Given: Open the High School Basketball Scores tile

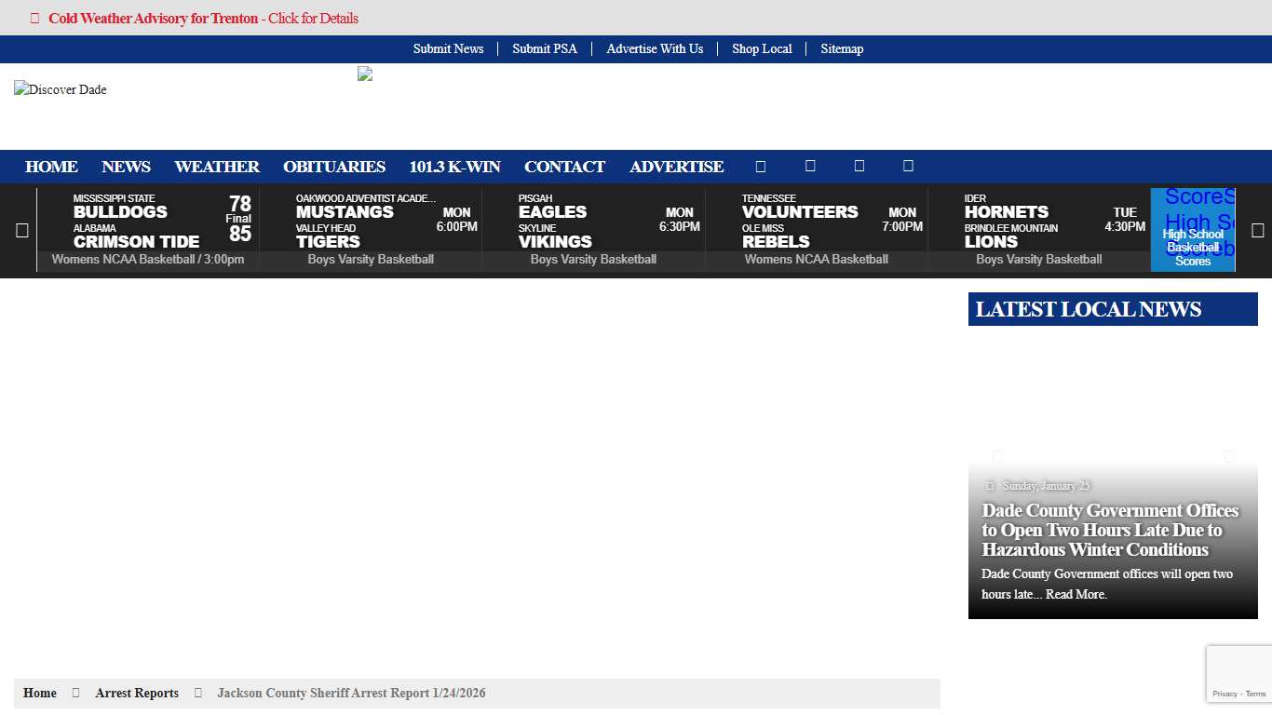Looking at the screenshot, I should [x=1192, y=230].
